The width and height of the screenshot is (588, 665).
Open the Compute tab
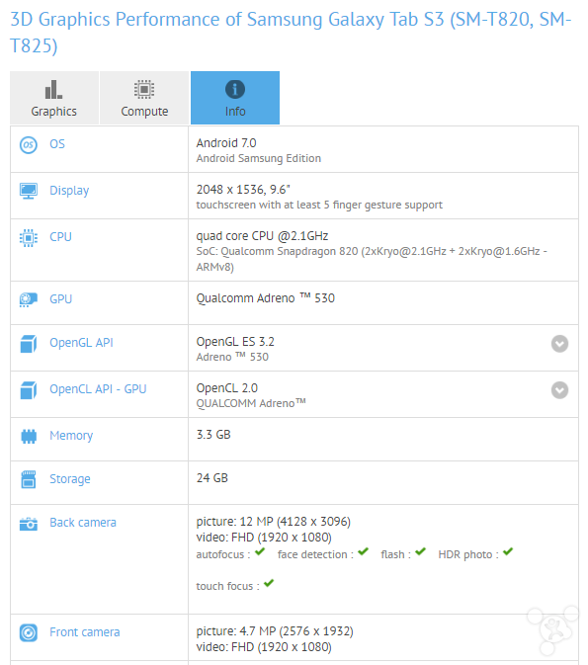144,98
